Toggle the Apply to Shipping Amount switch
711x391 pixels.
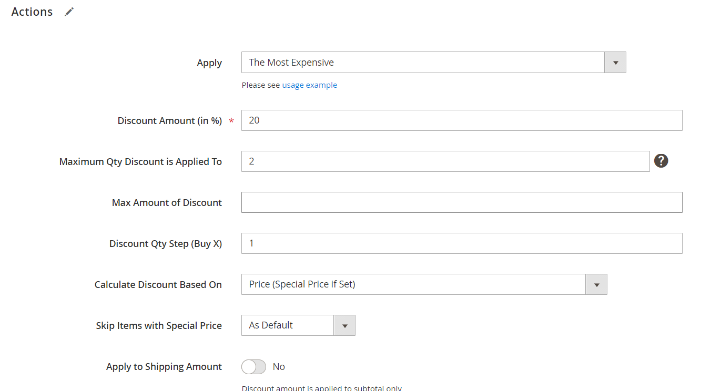pyautogui.click(x=253, y=367)
